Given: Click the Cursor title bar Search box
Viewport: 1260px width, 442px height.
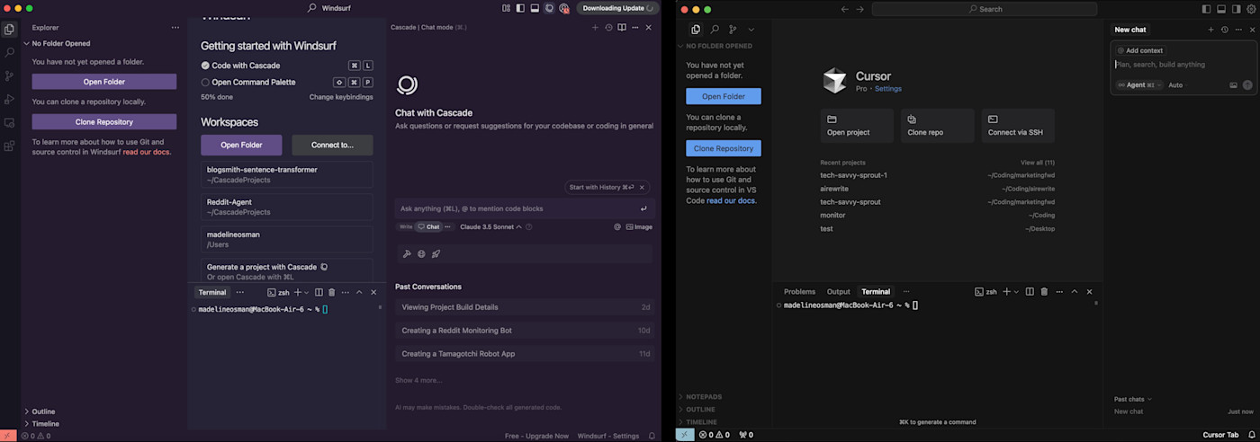Looking at the screenshot, I should point(985,9).
